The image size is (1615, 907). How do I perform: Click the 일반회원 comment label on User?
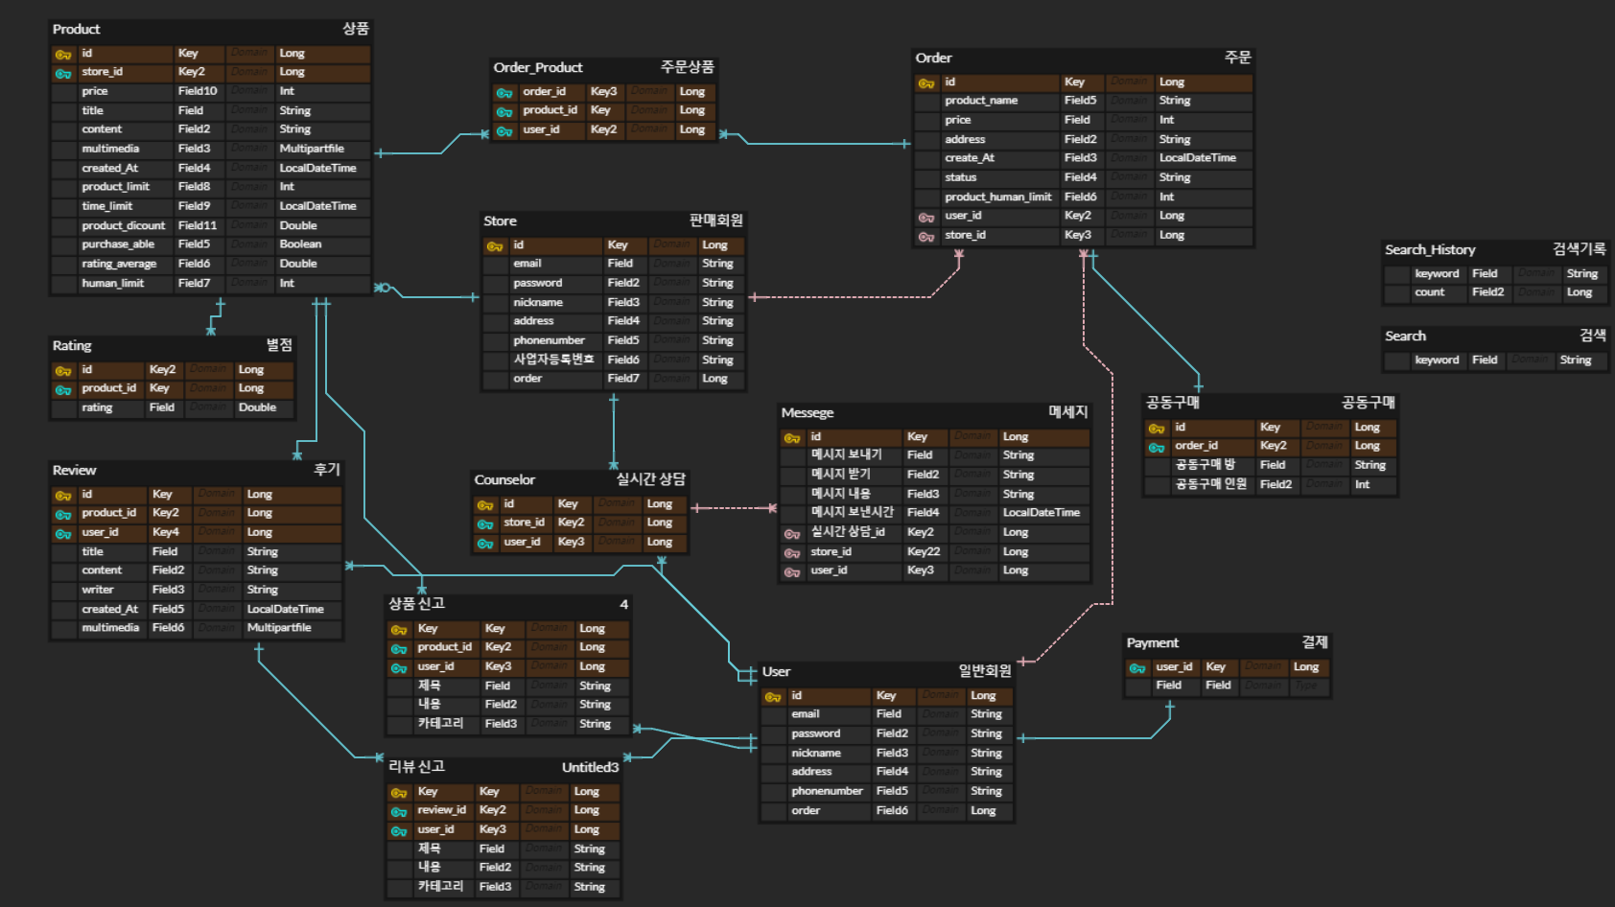[985, 671]
